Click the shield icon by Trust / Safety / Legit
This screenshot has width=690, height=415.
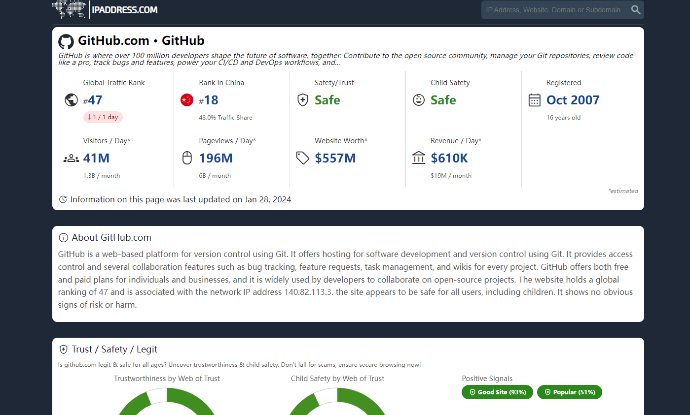63,350
